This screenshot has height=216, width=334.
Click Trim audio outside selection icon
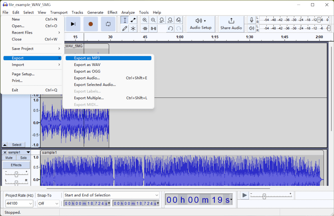[145, 28]
